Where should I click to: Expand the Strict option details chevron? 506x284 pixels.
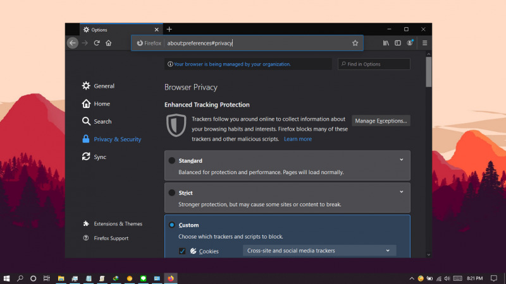point(402,192)
